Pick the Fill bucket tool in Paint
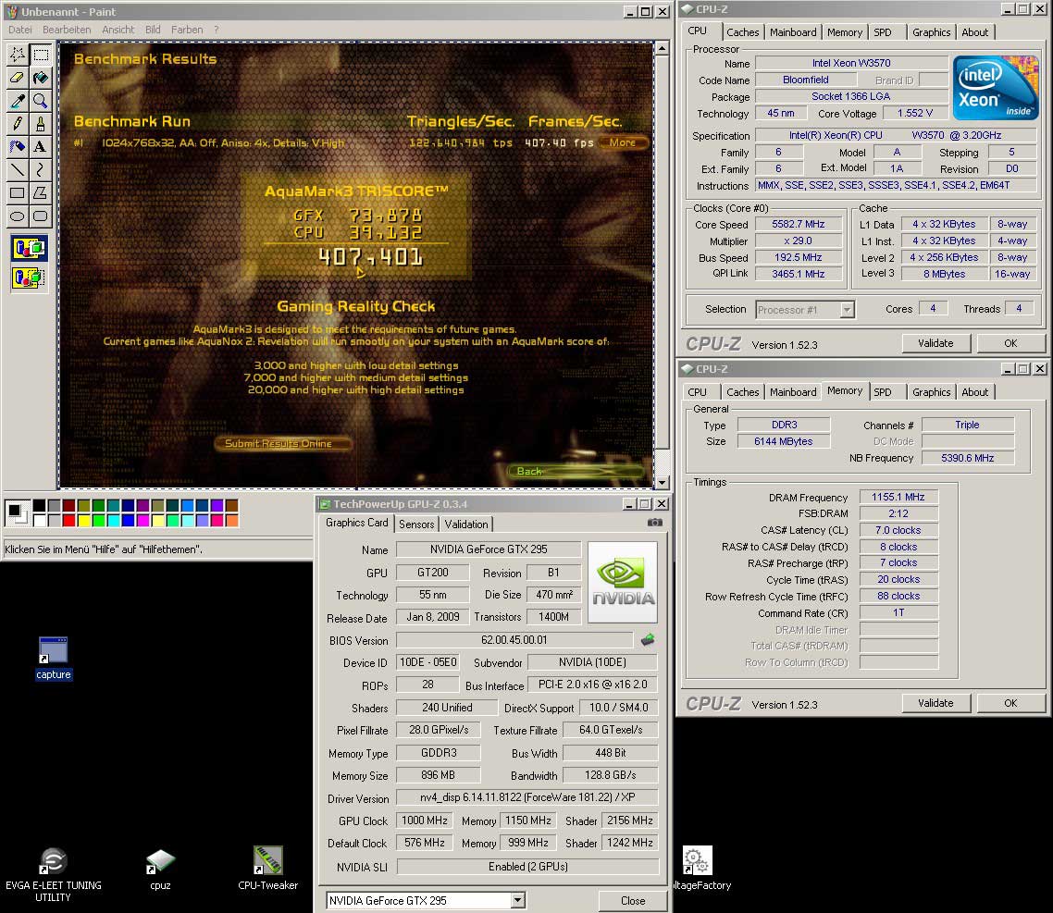The height and width of the screenshot is (913, 1053). (41, 77)
